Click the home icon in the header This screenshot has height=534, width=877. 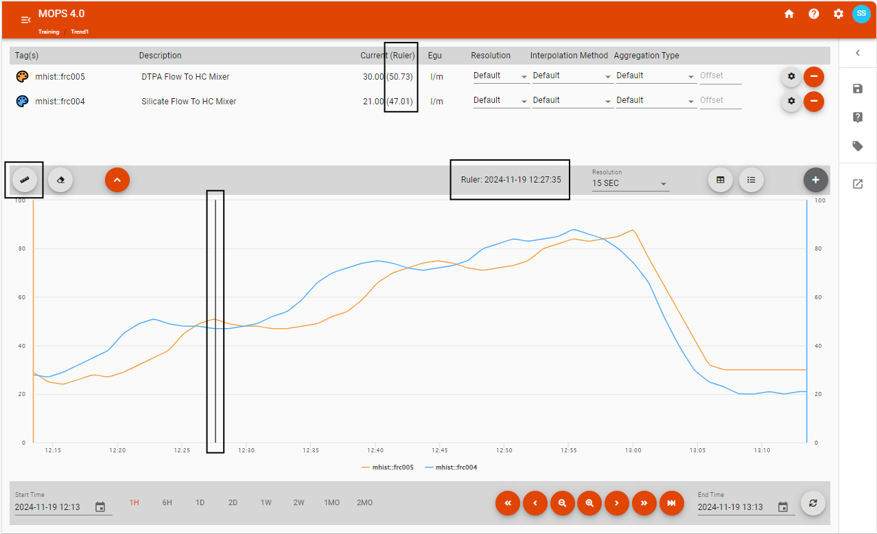tap(788, 13)
